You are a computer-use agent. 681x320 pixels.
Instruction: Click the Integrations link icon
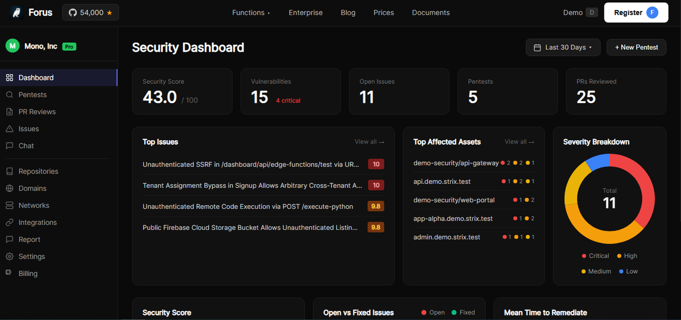point(10,222)
